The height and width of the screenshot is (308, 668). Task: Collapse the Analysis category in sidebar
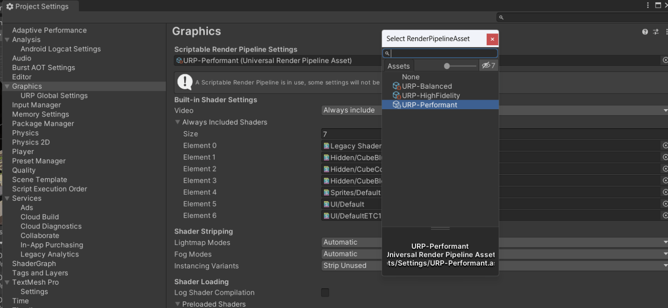click(x=7, y=40)
